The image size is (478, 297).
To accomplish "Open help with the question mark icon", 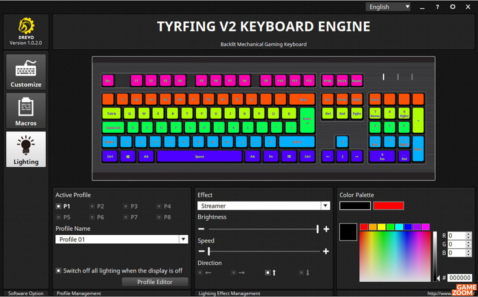I will 437,7.
